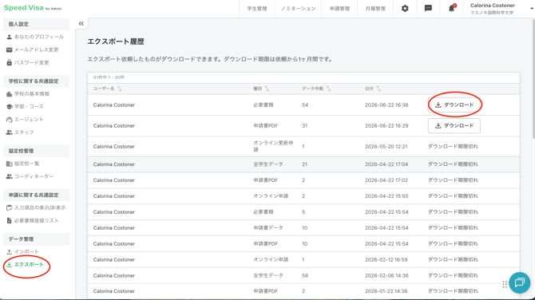Click the page vertical scrollbar
The width and height of the screenshot is (535, 300).
pos(533,78)
